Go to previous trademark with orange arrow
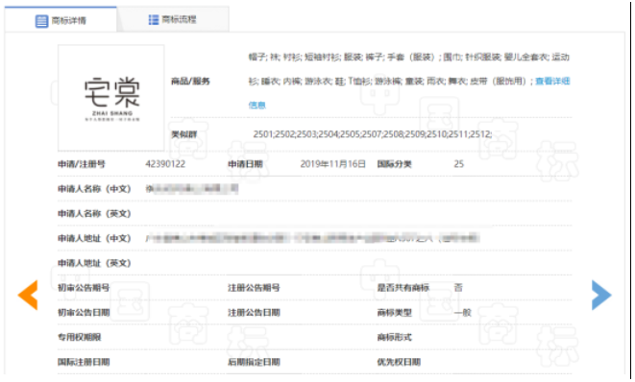 (x=28, y=295)
